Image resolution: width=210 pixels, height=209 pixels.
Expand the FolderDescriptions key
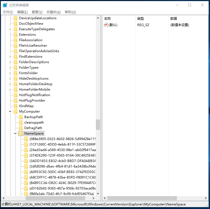coord(10,62)
